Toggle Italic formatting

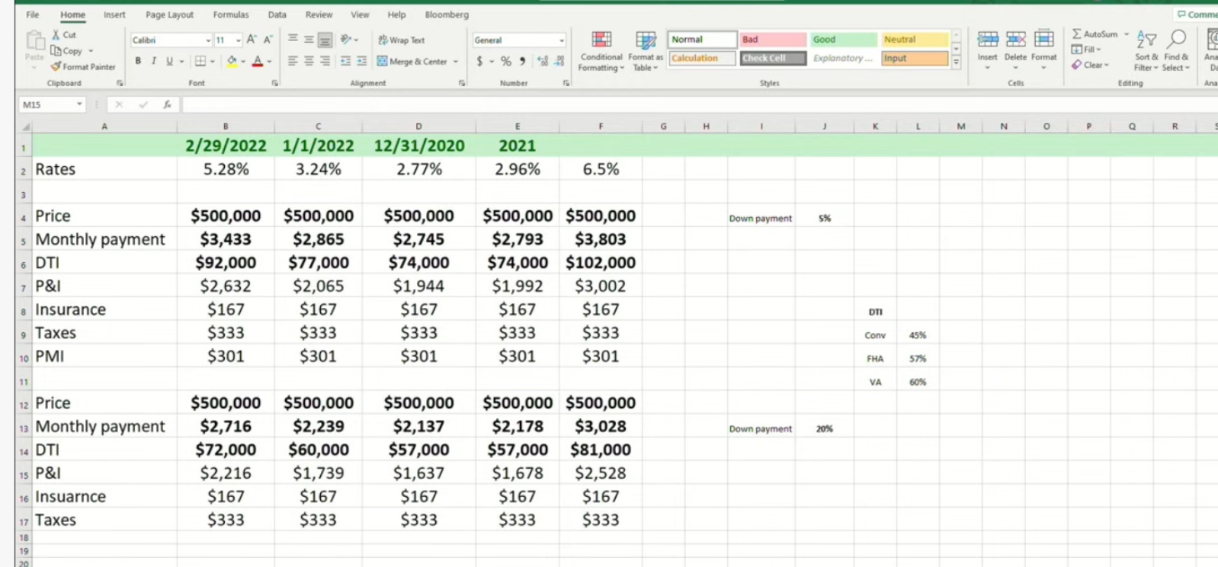(153, 61)
